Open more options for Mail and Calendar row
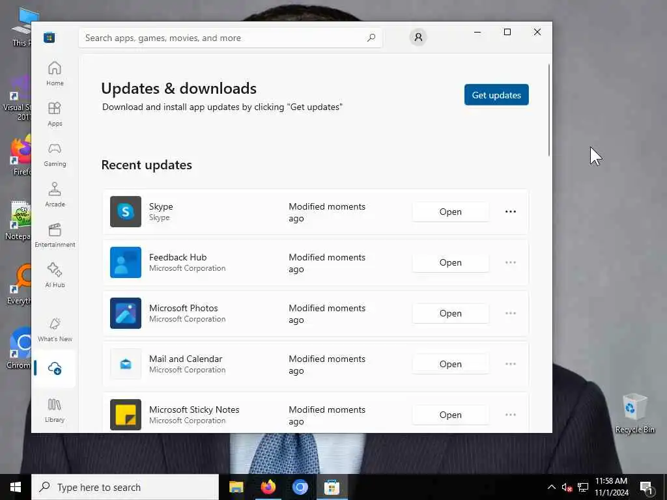667x500 pixels. click(511, 364)
